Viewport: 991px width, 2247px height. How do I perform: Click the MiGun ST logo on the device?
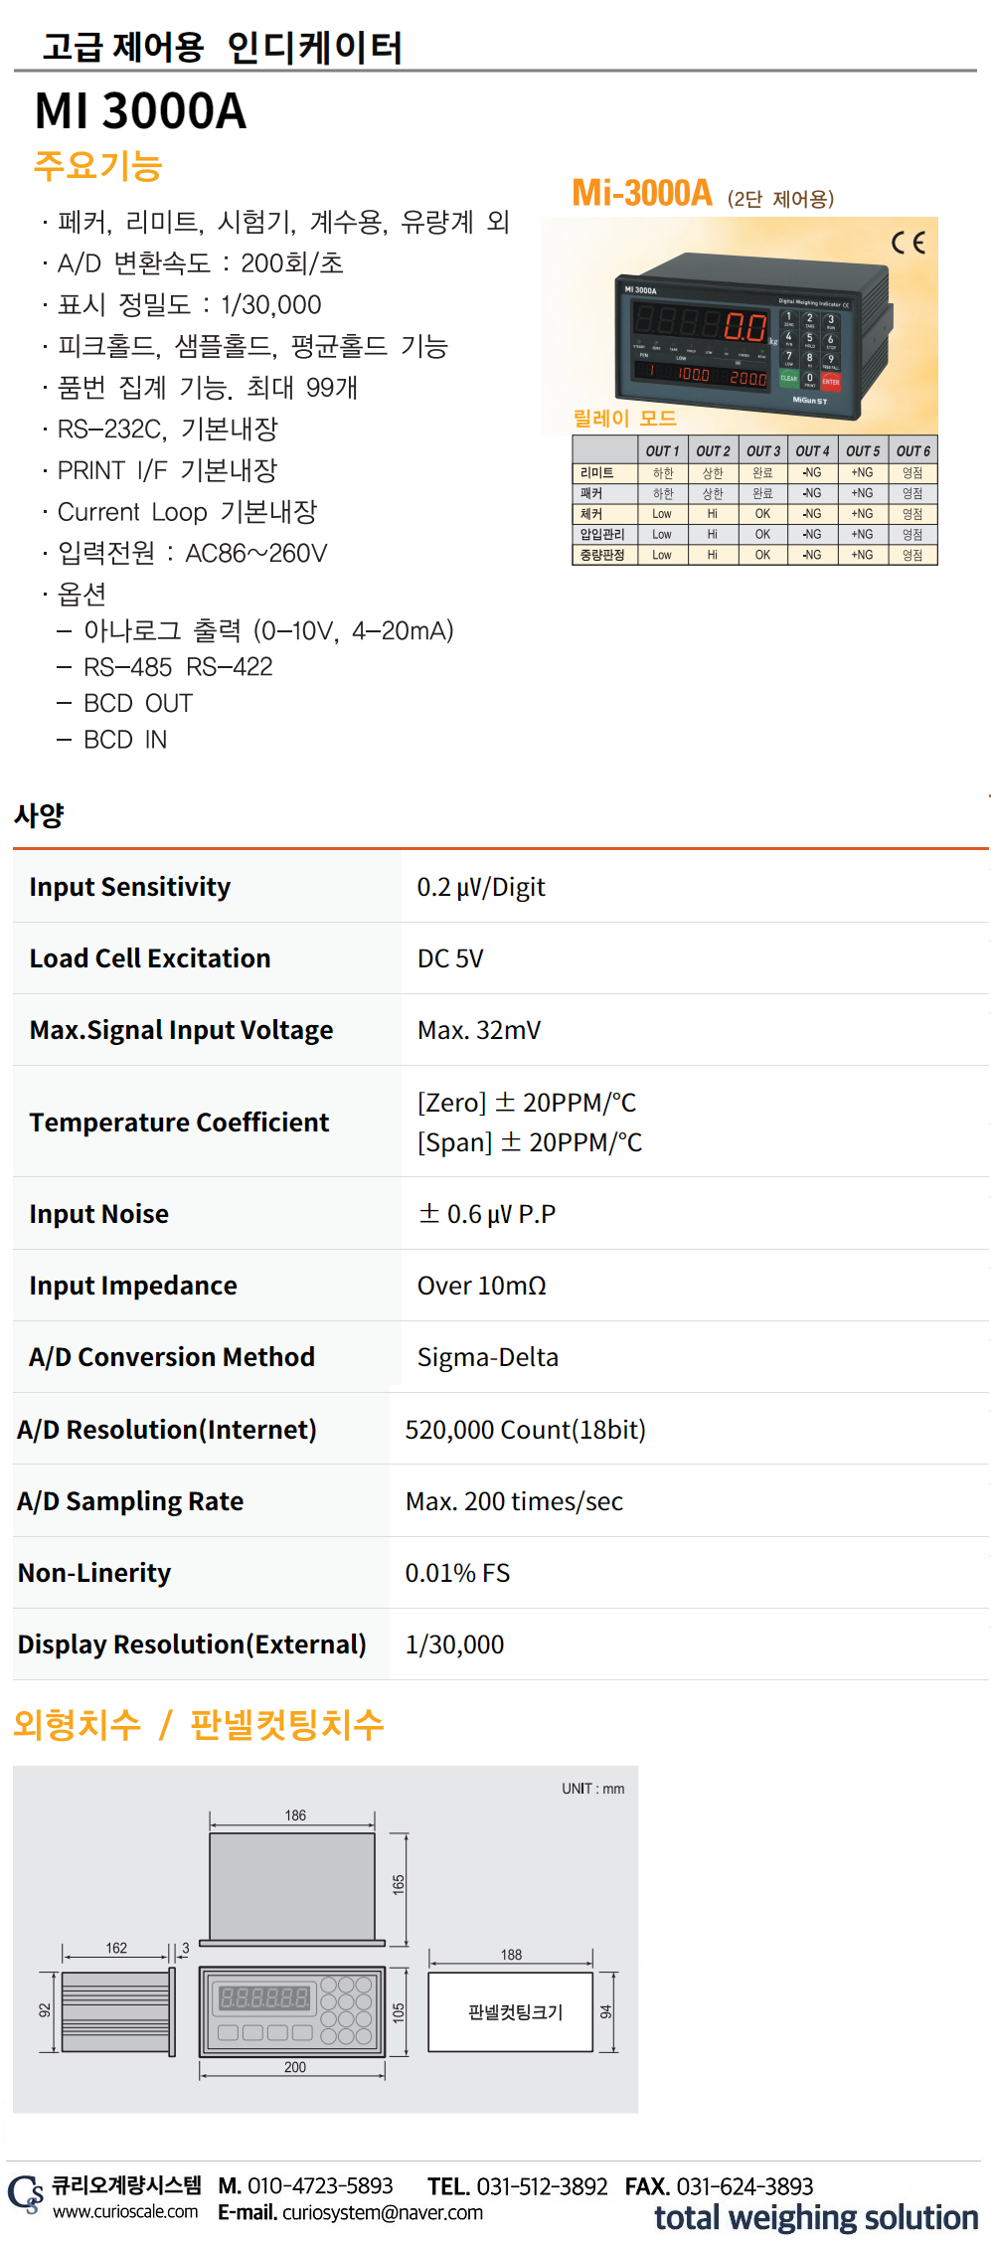click(x=809, y=401)
